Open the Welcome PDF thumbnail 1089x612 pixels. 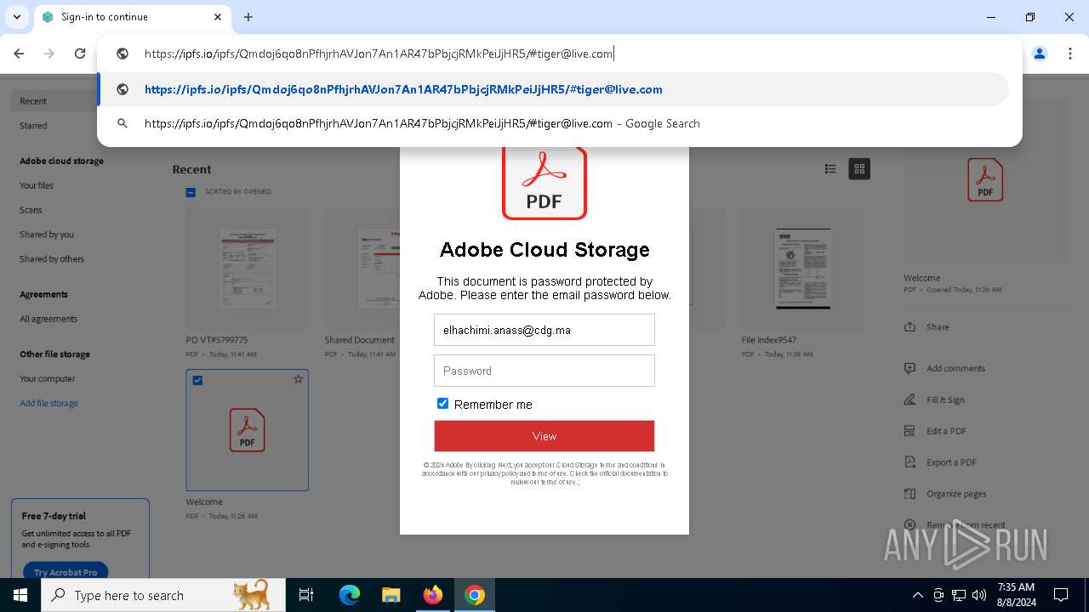click(247, 430)
